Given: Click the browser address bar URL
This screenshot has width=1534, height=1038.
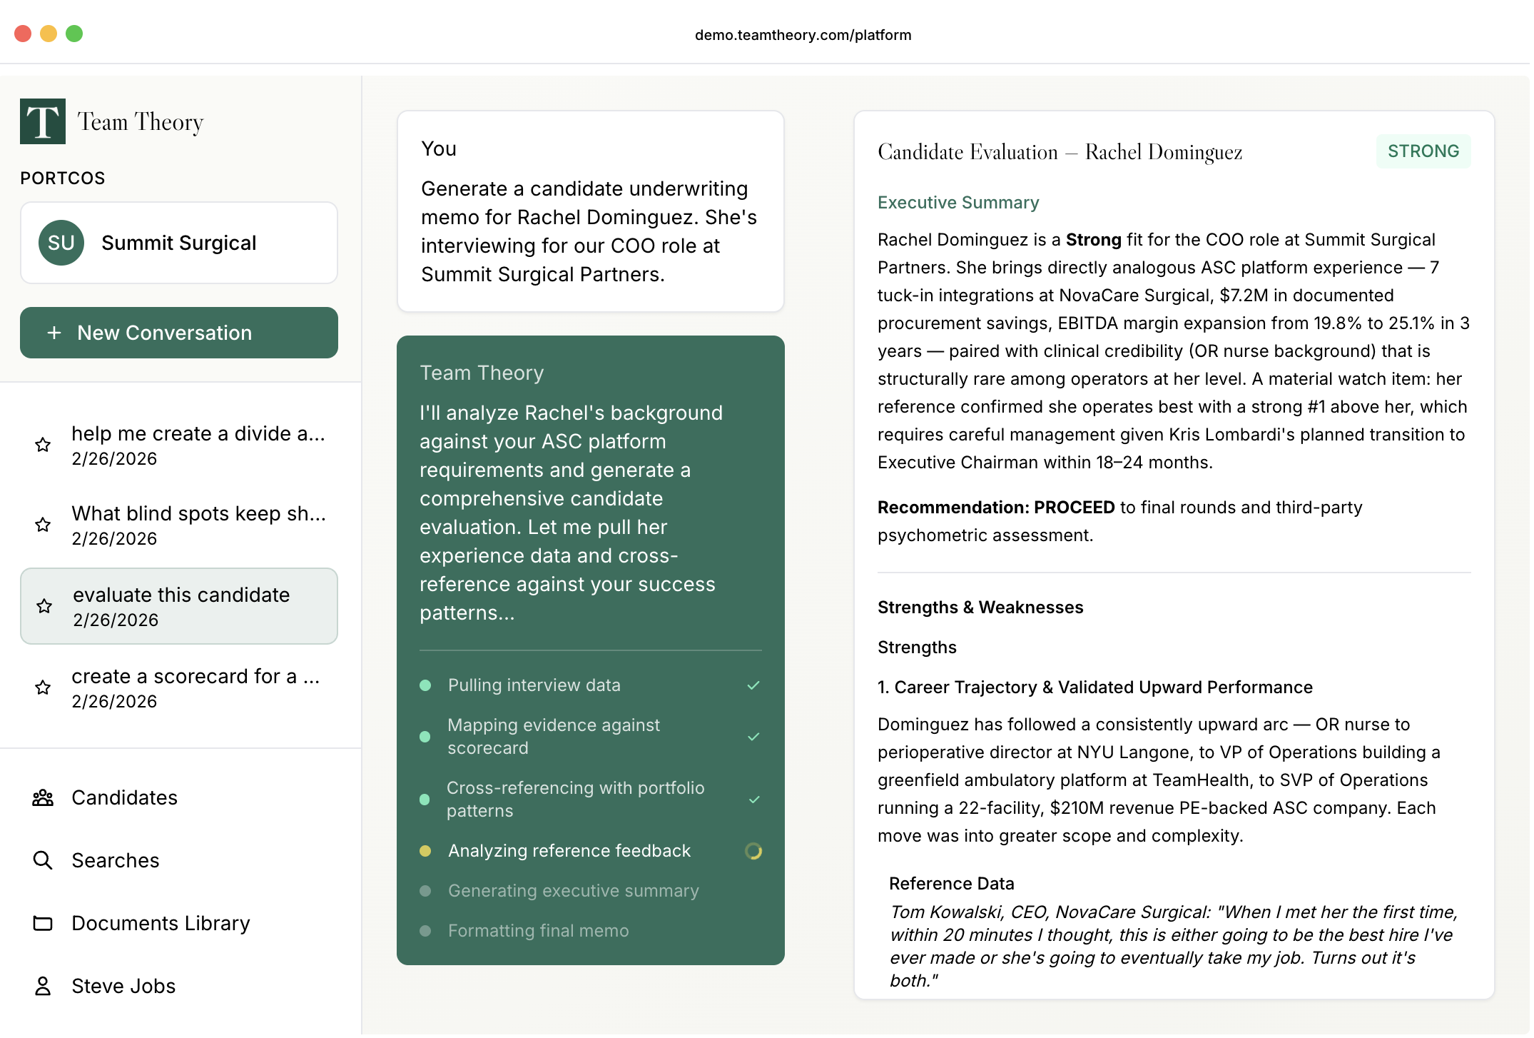Looking at the screenshot, I should click(803, 35).
